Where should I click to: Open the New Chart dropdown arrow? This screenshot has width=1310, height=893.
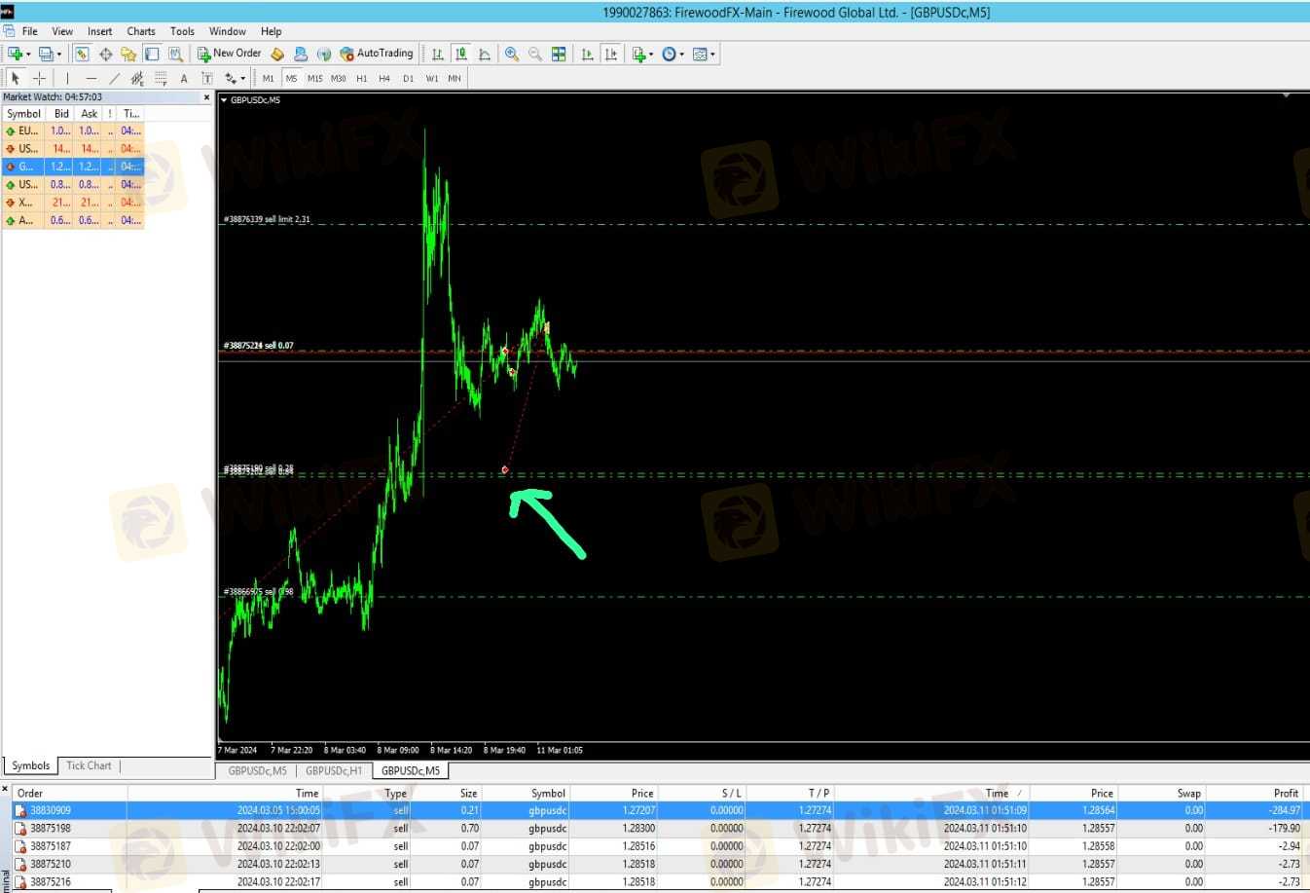(28, 55)
